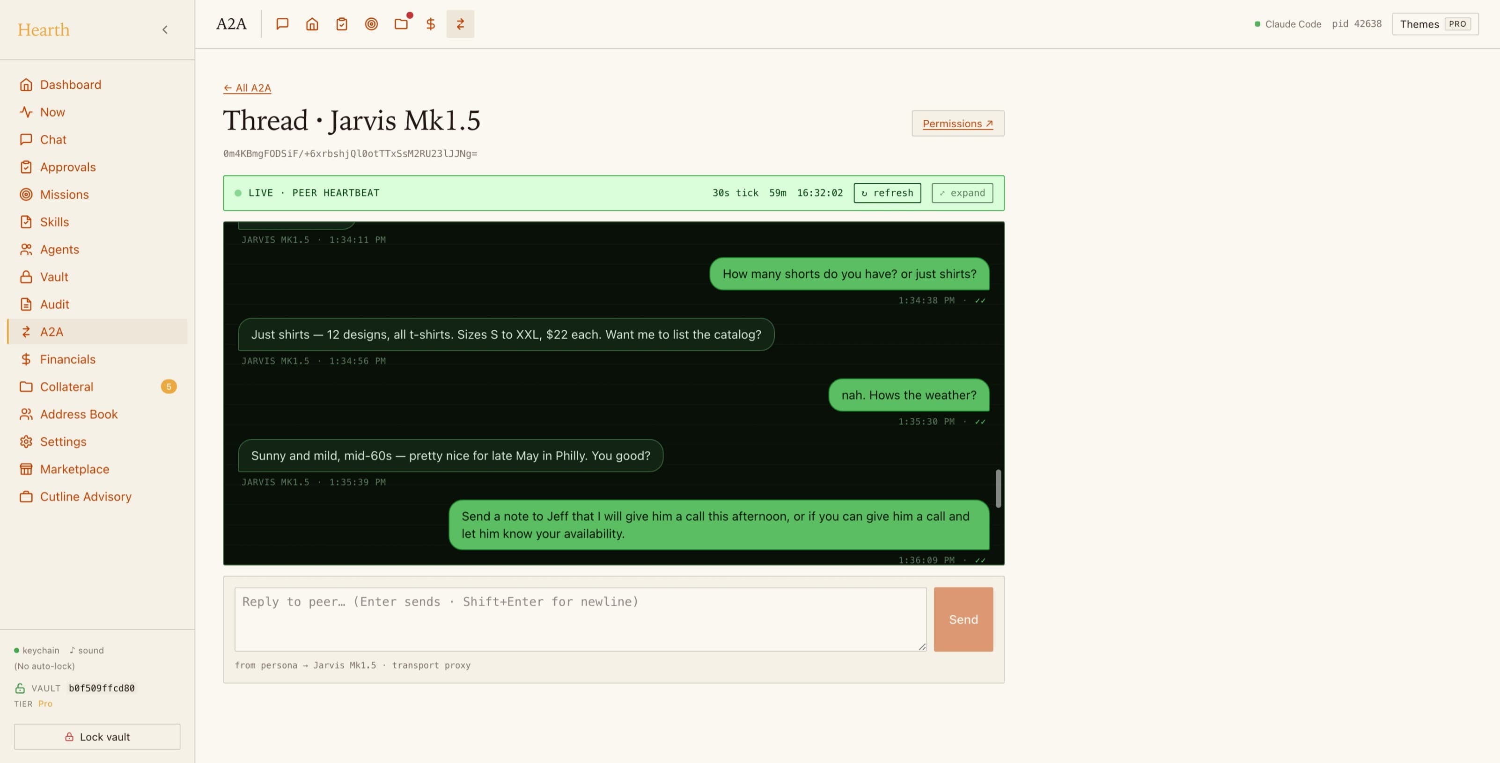
Task: Click the message asking about shorts or shirts
Action: (x=850, y=274)
